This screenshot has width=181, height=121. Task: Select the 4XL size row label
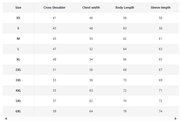18,90
